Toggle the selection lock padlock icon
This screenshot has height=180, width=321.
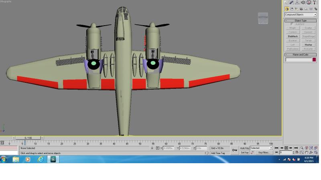pyautogui.click(x=152, y=148)
